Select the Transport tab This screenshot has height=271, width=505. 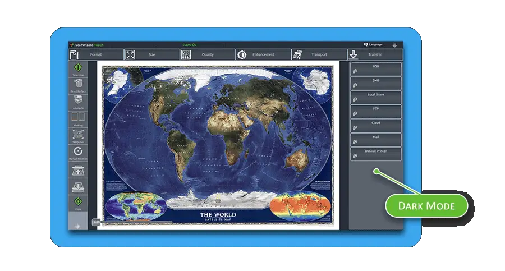point(319,54)
